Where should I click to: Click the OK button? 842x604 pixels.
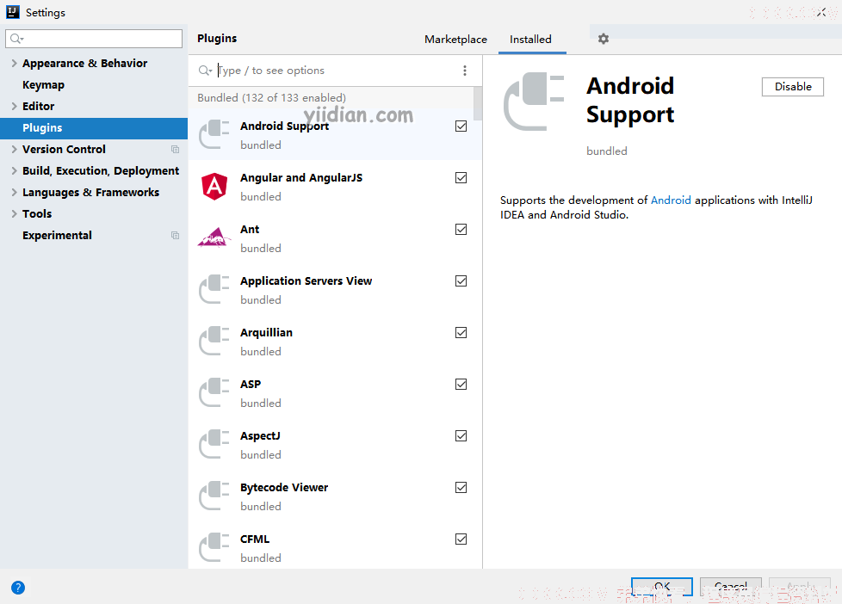coord(661,587)
